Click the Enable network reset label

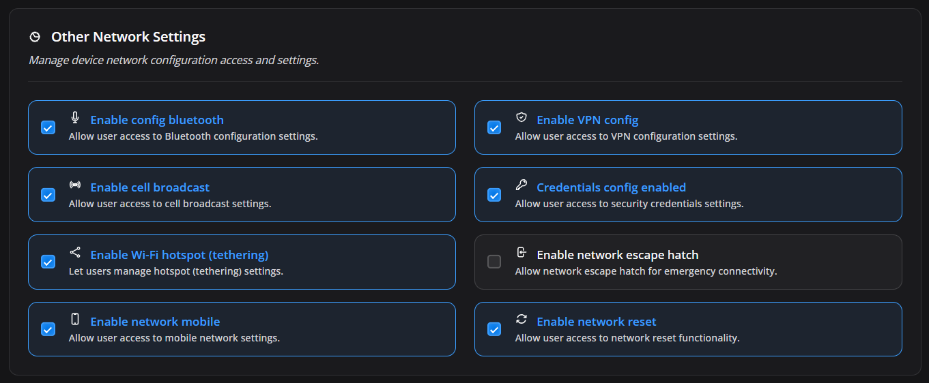point(597,322)
